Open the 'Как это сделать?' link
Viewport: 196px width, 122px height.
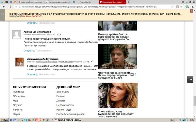coord(31,16)
